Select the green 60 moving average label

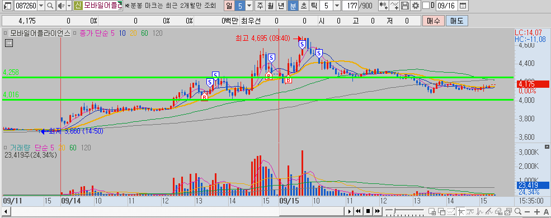(x=144, y=33)
